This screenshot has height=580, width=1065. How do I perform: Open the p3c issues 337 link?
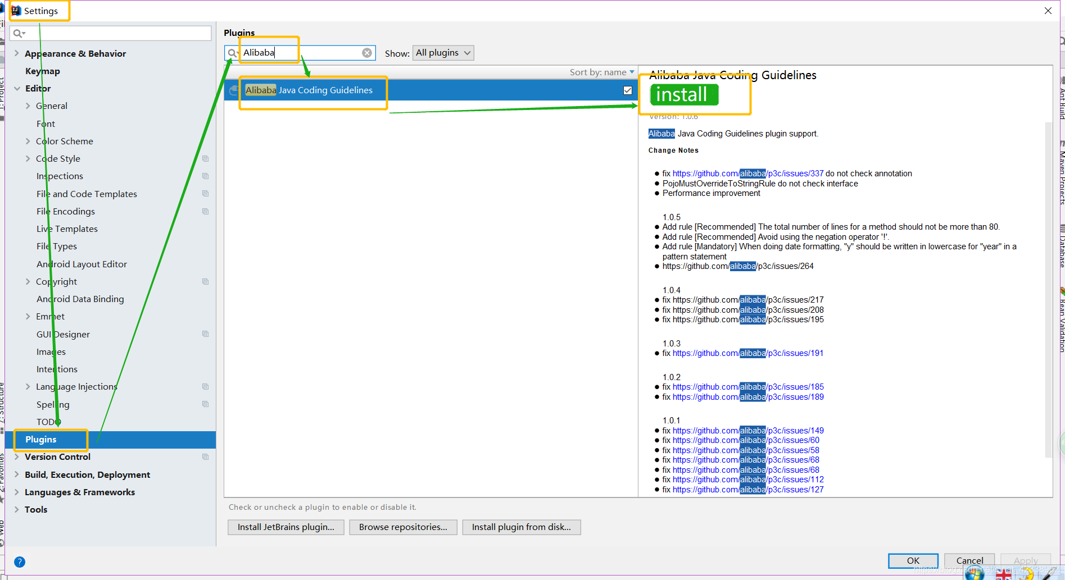(x=748, y=173)
